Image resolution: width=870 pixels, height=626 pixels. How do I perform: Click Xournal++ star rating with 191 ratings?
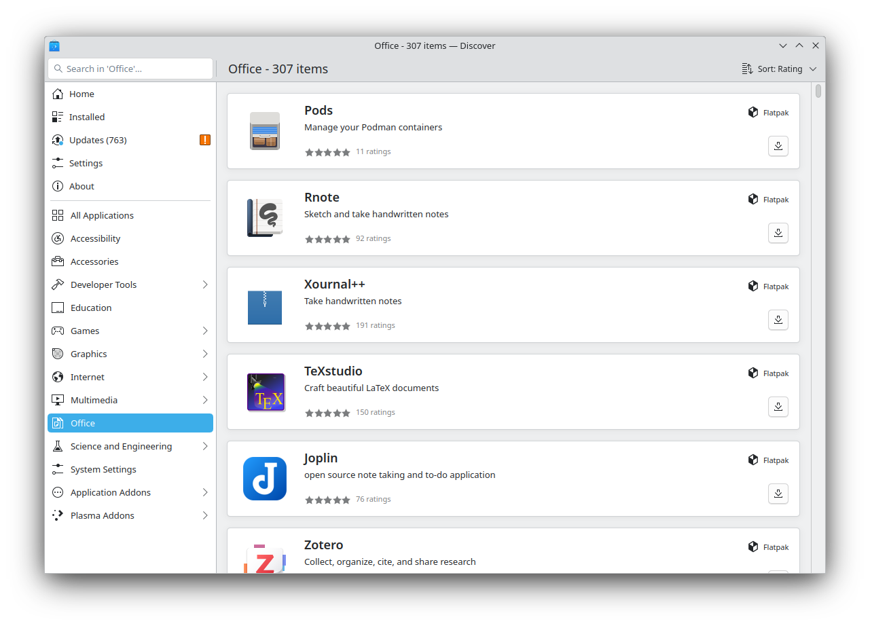[327, 326]
